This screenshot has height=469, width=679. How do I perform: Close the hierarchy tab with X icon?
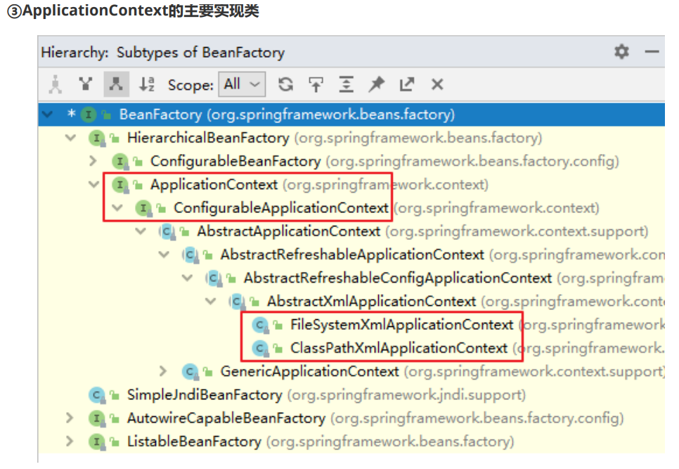[437, 84]
